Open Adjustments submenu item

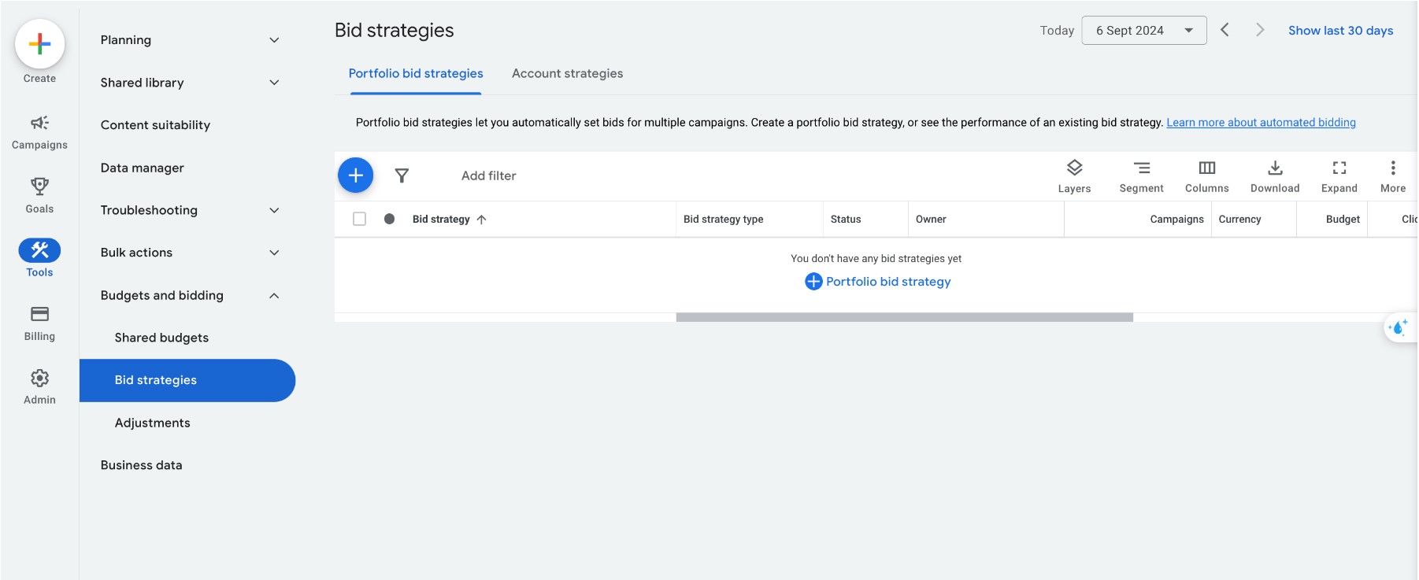[x=152, y=423]
